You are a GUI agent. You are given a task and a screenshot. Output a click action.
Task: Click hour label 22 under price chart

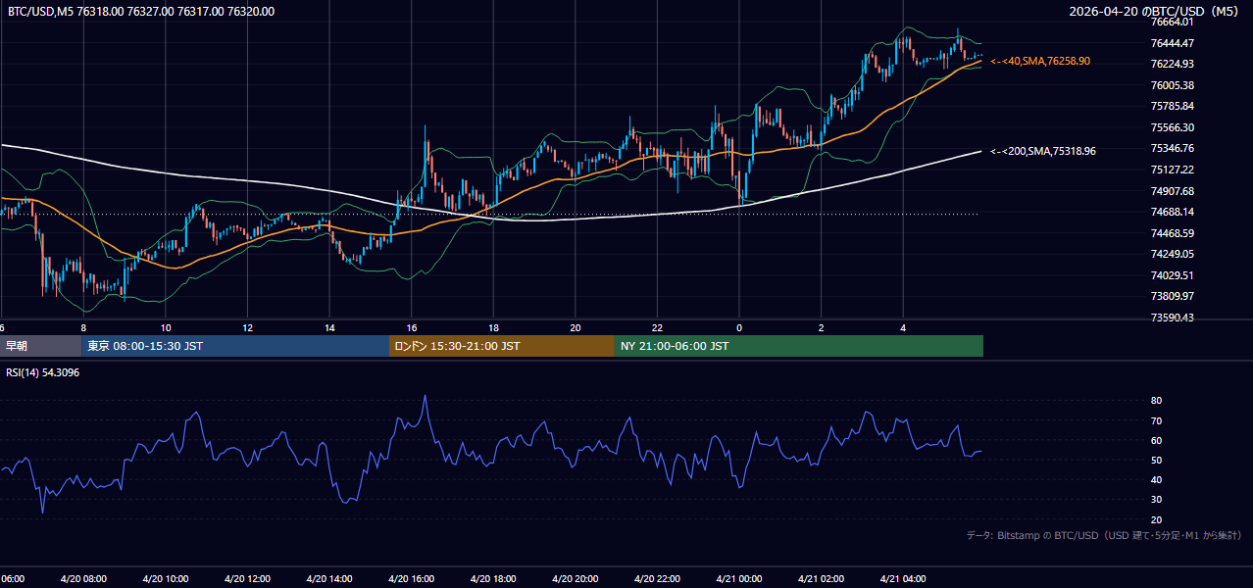click(658, 328)
